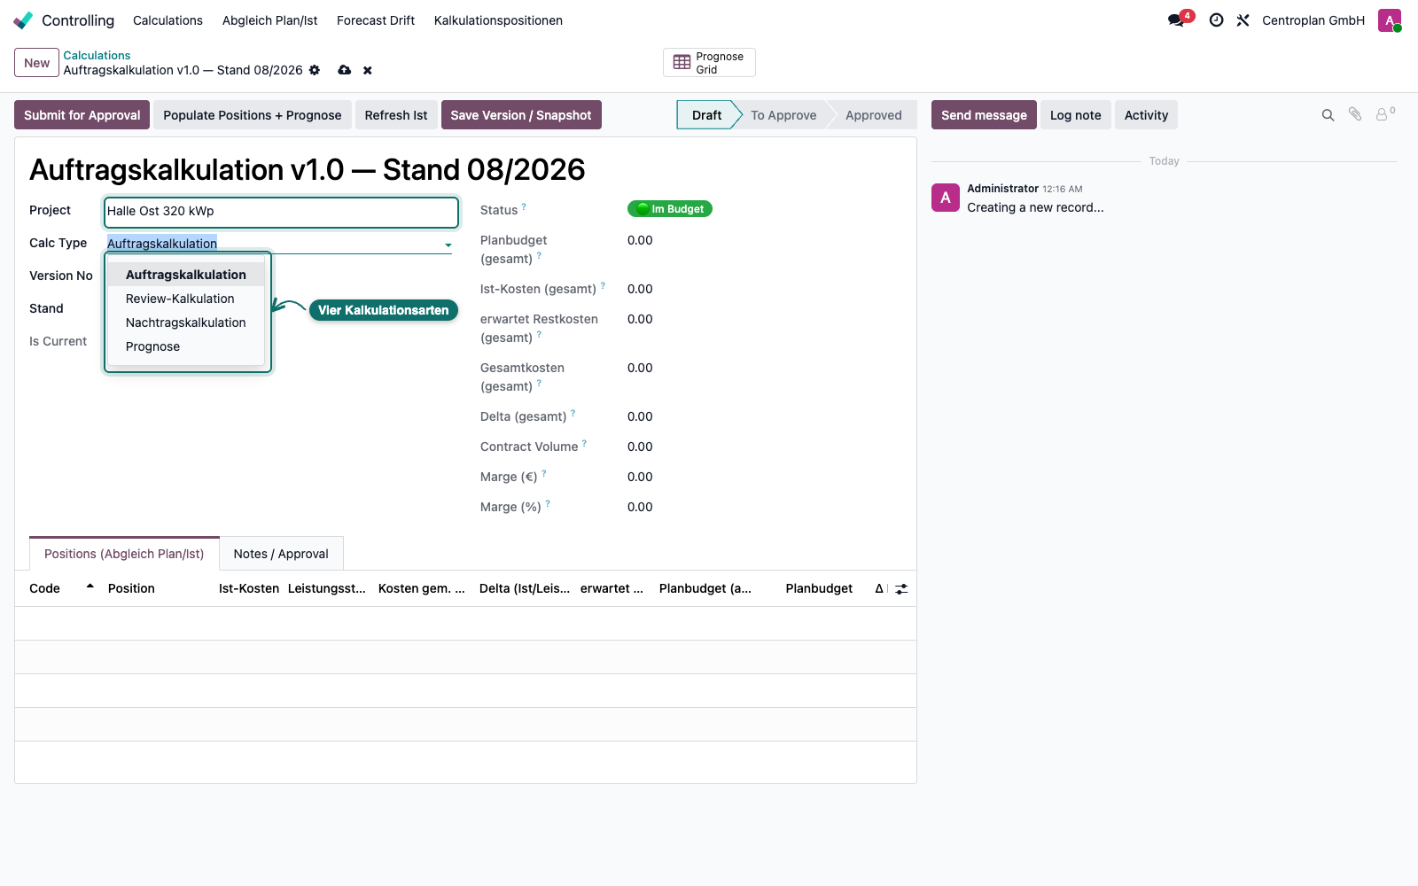The height and width of the screenshot is (886, 1418).
Task: Open Abgleich Plan/Ist menu
Action: (x=269, y=20)
